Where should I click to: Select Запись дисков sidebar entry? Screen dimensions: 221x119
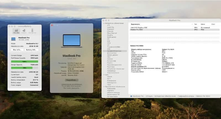pos(112,55)
